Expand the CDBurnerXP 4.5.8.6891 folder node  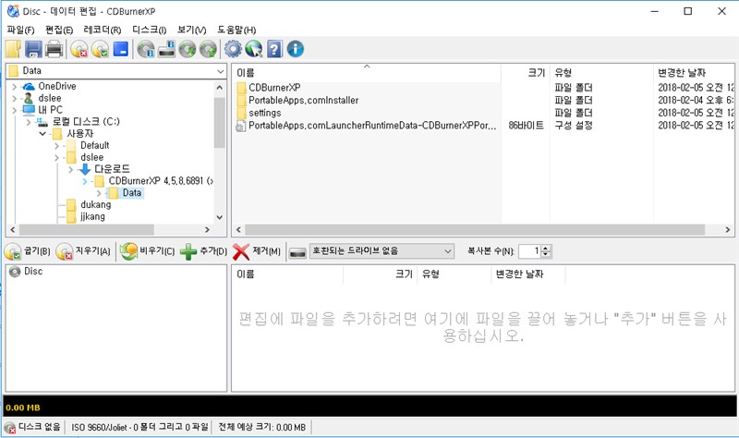pyautogui.click(x=85, y=181)
